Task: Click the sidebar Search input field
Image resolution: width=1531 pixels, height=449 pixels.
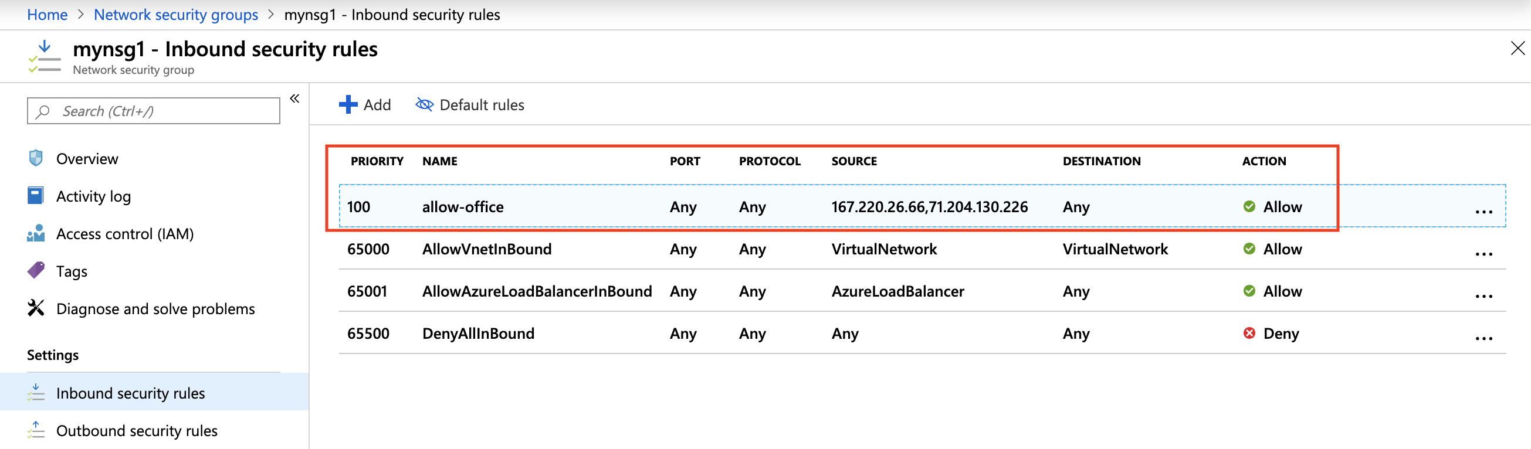Action: tap(153, 111)
